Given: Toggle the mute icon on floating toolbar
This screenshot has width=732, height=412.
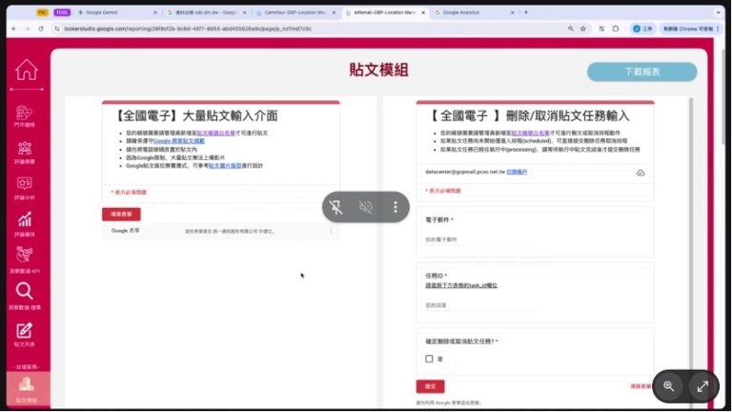Looking at the screenshot, I should coord(365,207).
